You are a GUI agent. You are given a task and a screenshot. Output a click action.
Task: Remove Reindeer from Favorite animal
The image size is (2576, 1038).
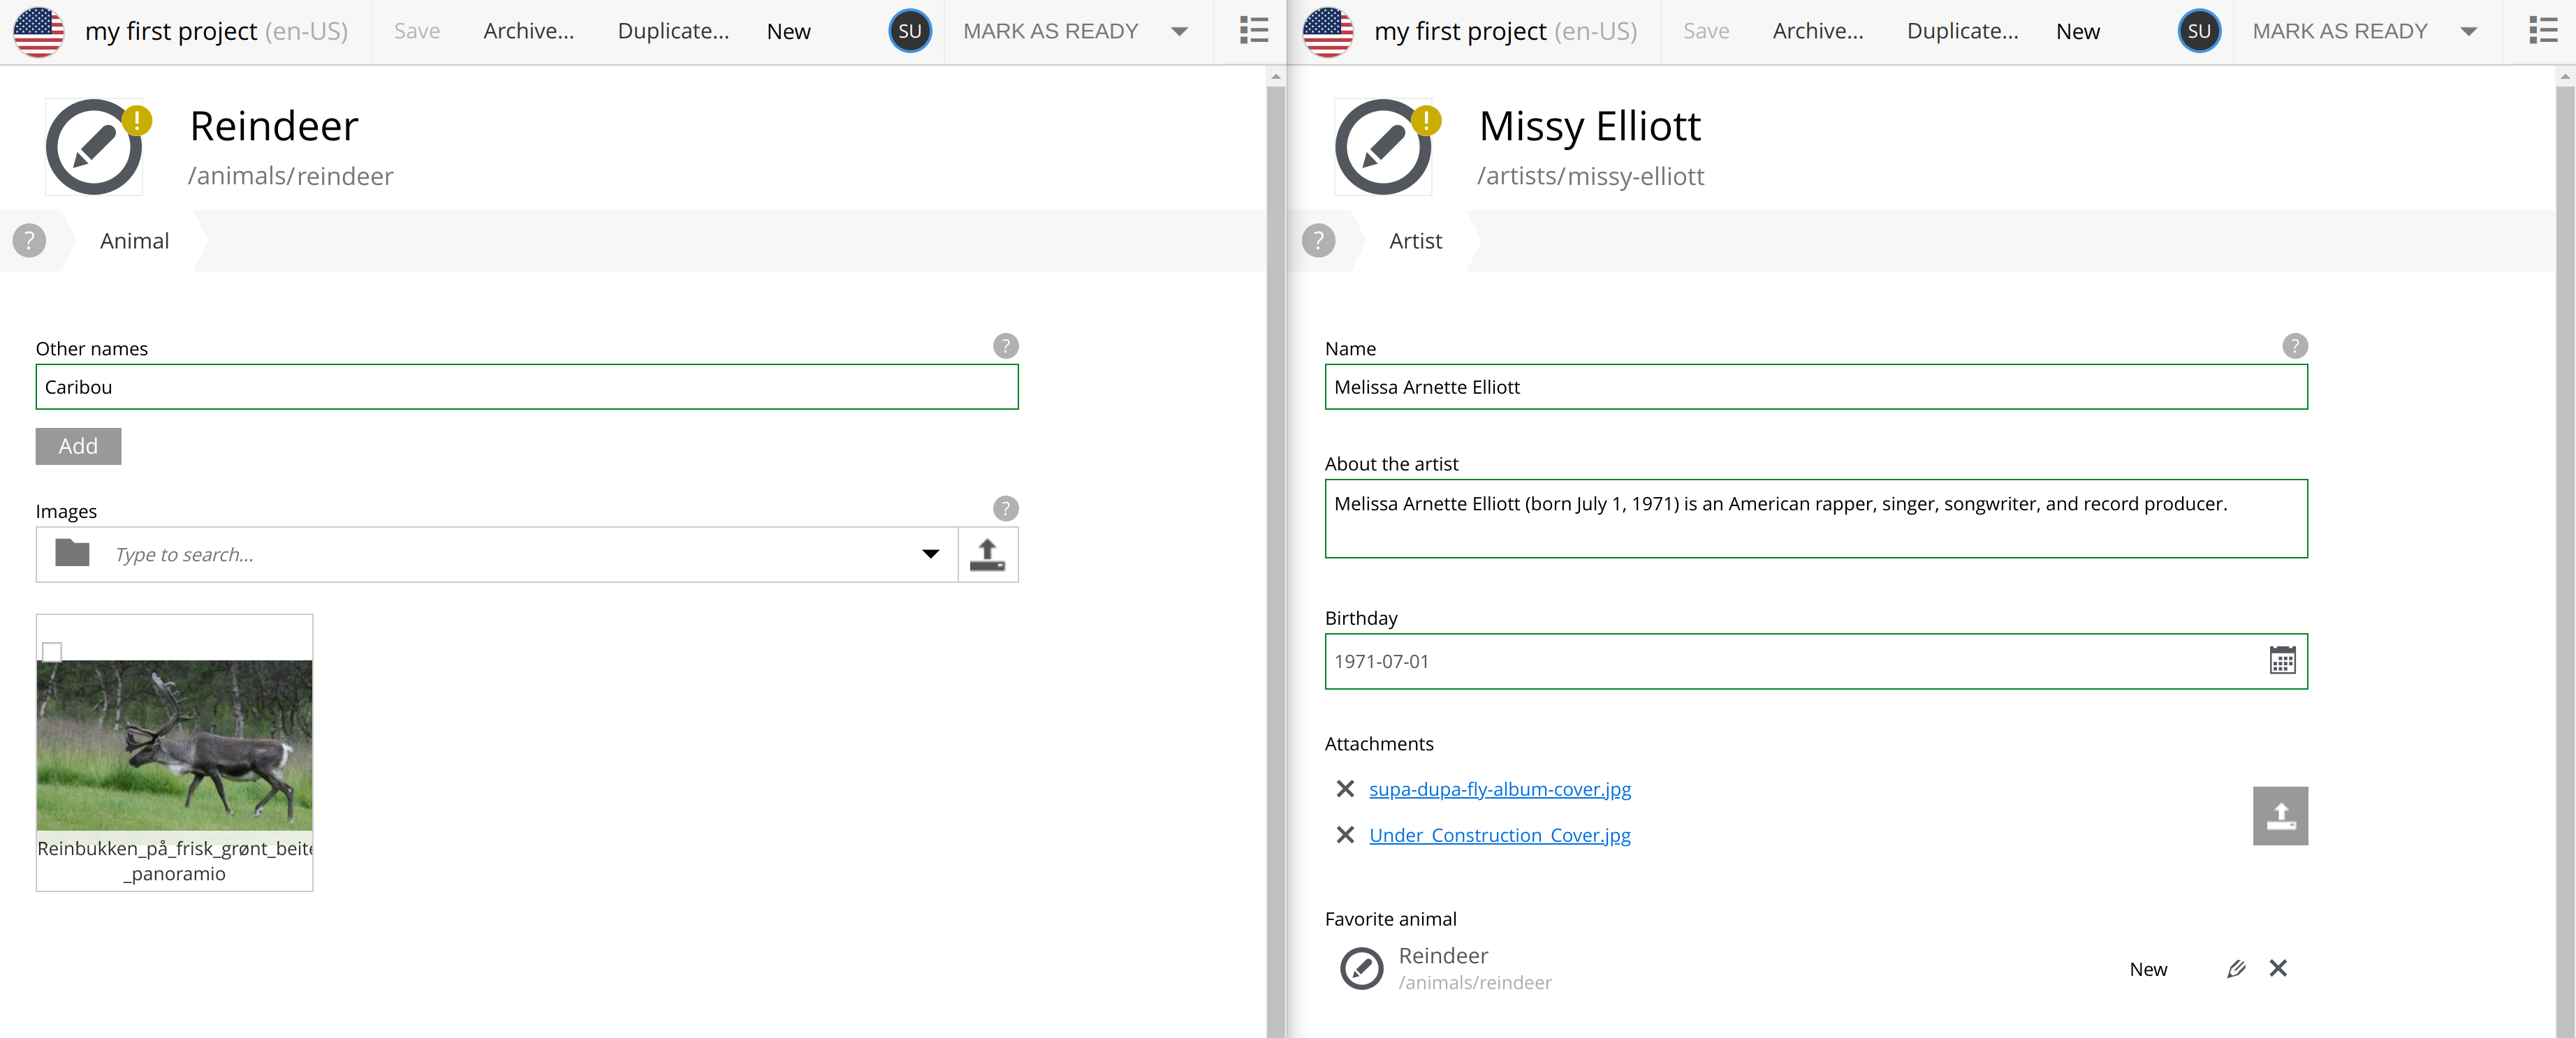click(2278, 968)
